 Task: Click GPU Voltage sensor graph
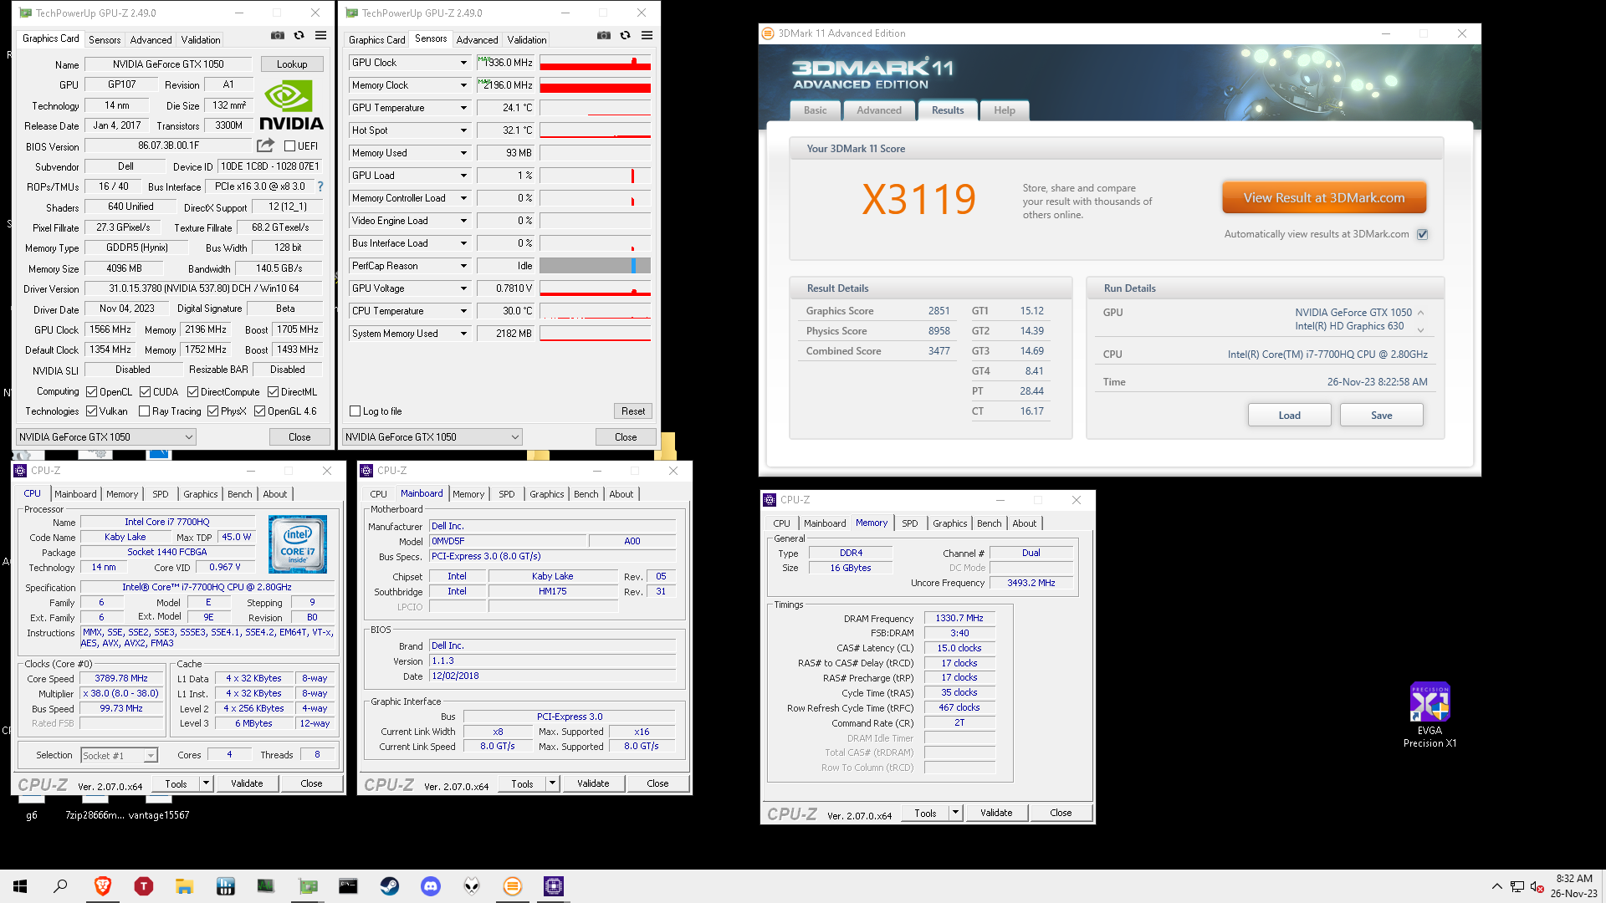tap(596, 288)
